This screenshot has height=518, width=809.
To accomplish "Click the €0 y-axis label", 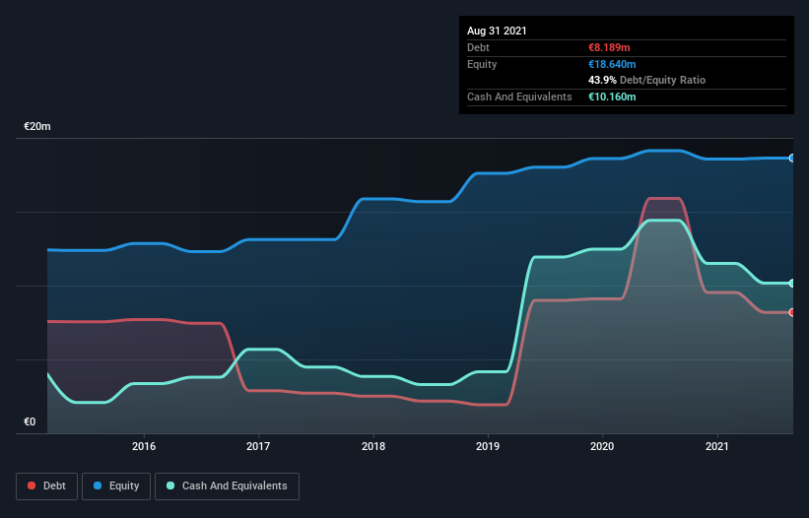I will click(30, 421).
